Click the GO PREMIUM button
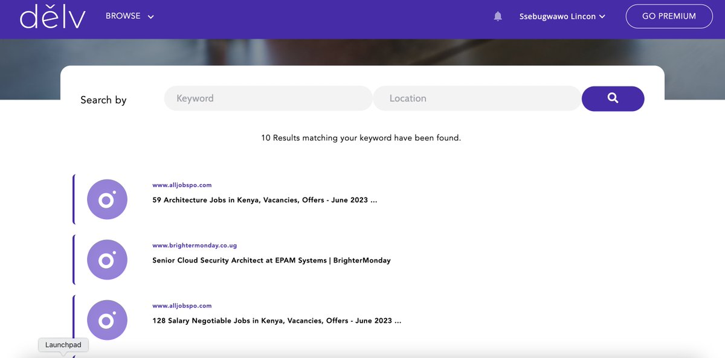Image resolution: width=725 pixels, height=358 pixels. click(x=669, y=16)
